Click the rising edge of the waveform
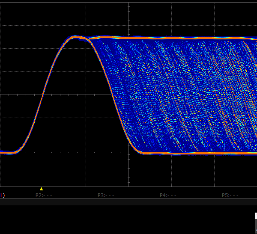The image size is (257, 234). click(43, 95)
